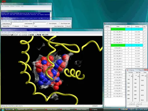Viewport: 148px width, 111px height.
Task: Open the Compute menu in HyperChem
Action: tap(35, 32)
